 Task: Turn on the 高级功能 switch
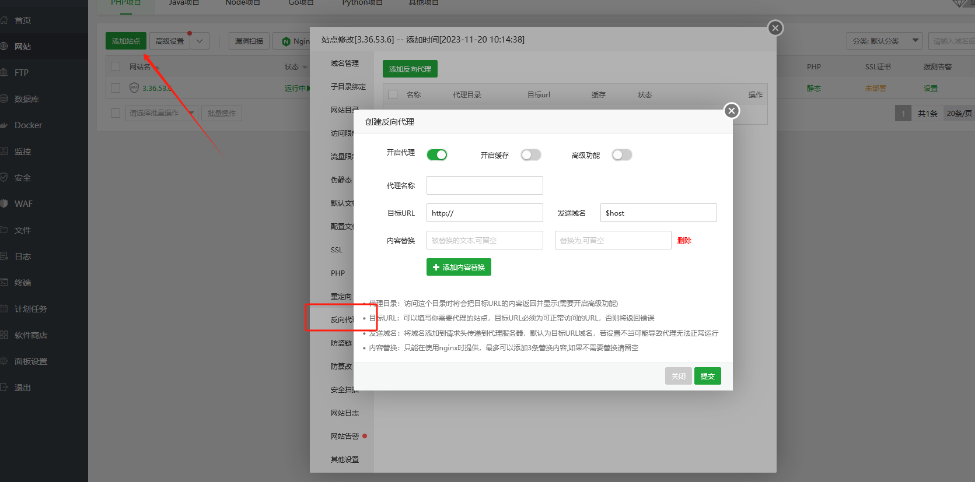pos(622,155)
